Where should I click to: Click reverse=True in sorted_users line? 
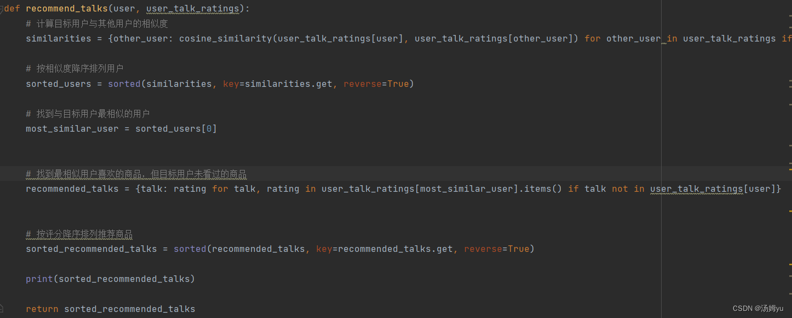pyautogui.click(x=376, y=84)
